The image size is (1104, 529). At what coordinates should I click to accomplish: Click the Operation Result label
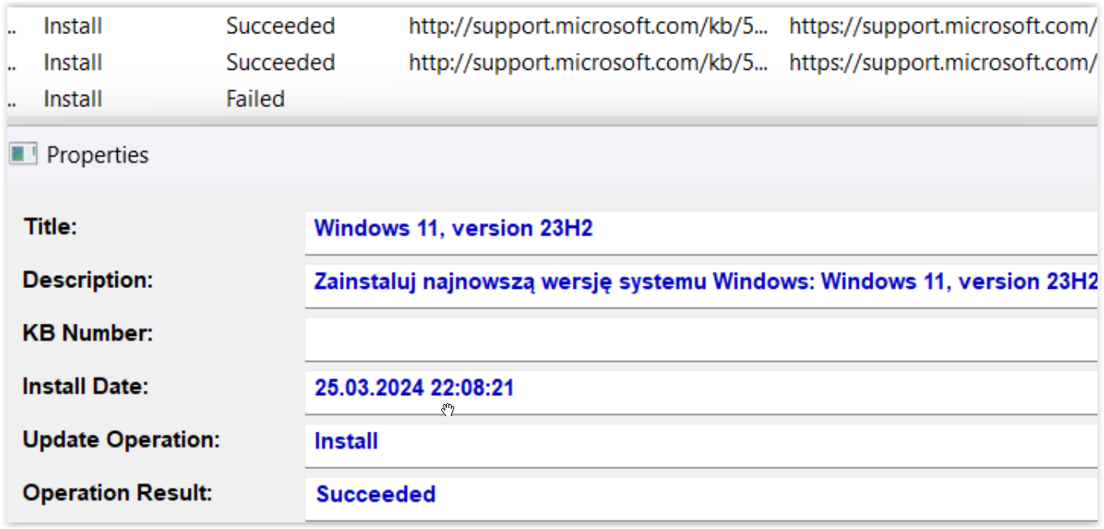(x=118, y=492)
